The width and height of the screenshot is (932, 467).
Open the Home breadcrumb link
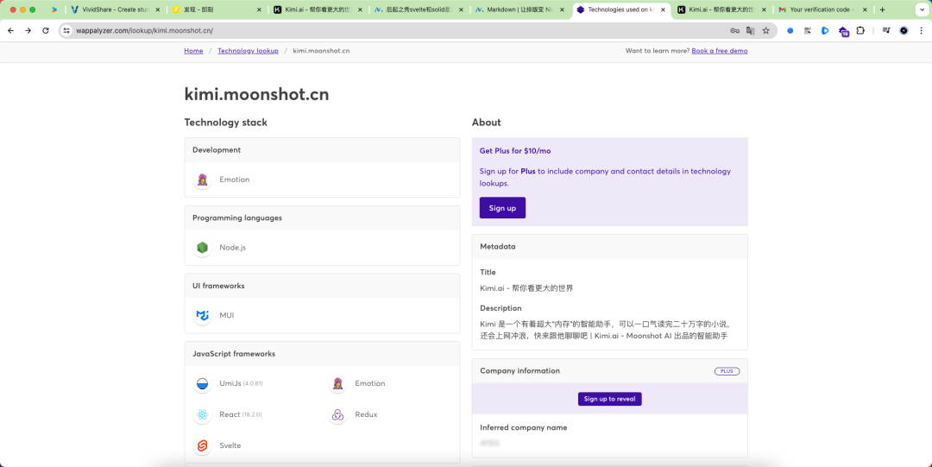(x=194, y=51)
